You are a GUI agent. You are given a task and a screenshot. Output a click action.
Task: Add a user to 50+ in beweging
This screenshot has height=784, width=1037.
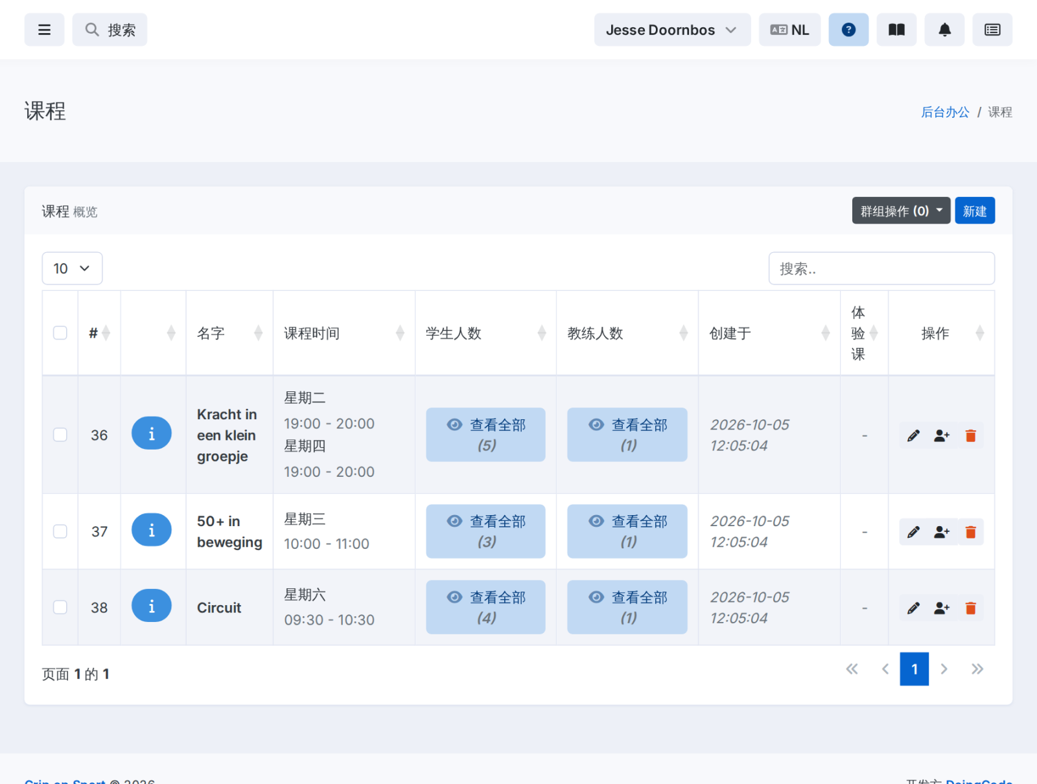[x=942, y=532]
